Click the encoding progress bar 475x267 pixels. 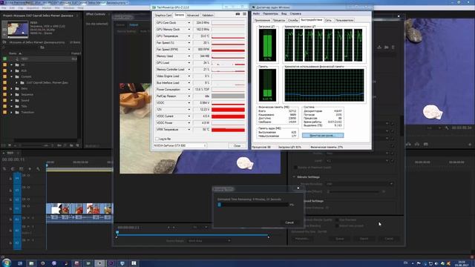coord(252,205)
